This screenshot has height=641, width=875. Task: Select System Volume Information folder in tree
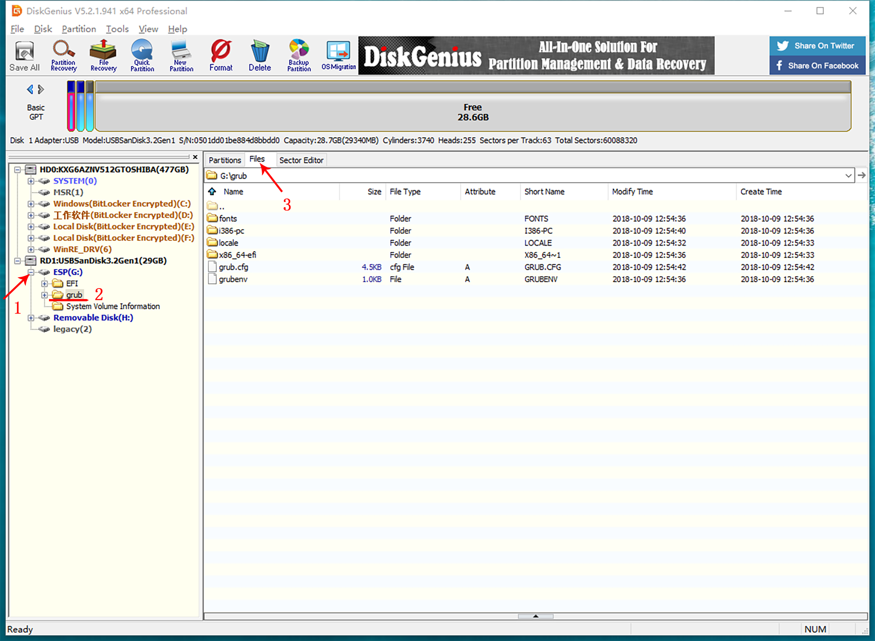(x=113, y=306)
